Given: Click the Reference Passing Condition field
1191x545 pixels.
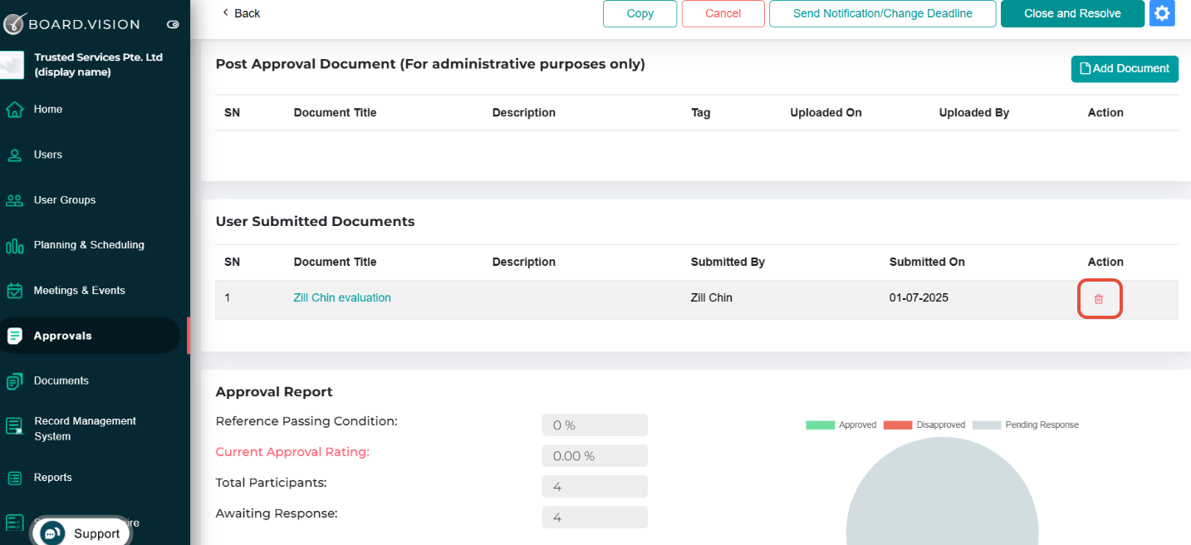Looking at the screenshot, I should [595, 425].
